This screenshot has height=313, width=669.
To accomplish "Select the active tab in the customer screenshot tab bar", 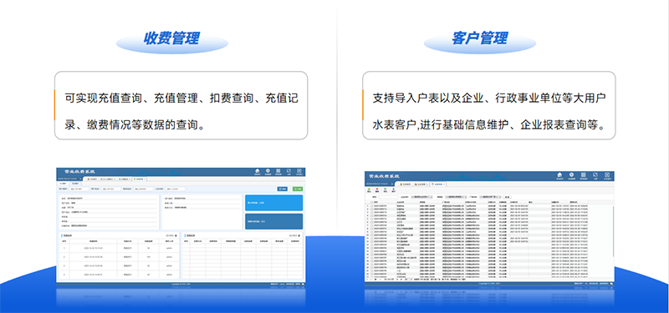I will click(438, 184).
